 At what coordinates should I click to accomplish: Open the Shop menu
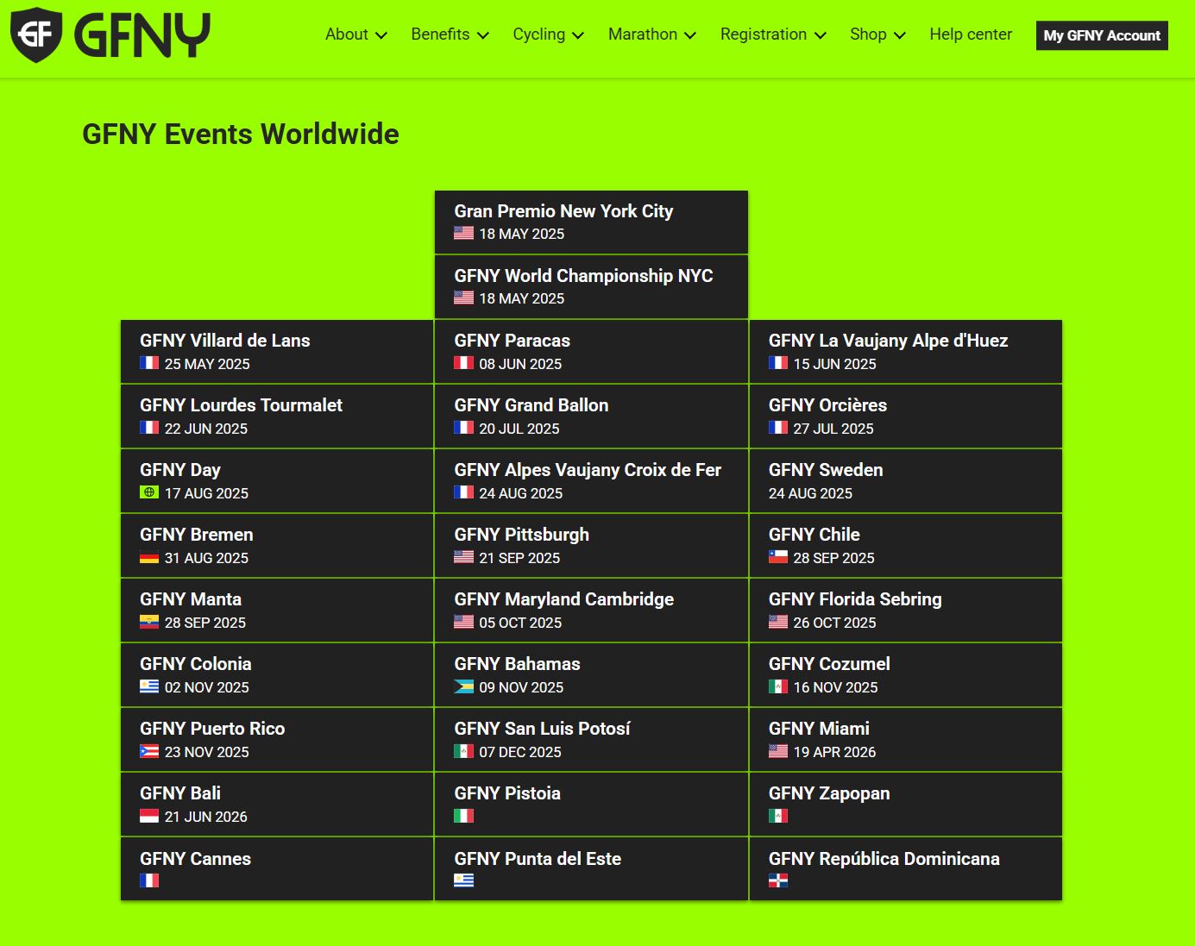pyautogui.click(x=877, y=34)
